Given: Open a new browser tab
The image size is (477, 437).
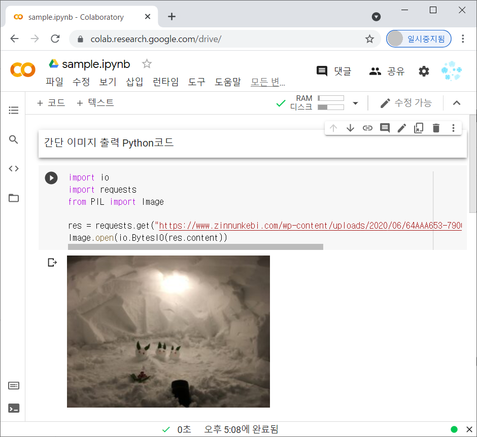Looking at the screenshot, I should [172, 17].
